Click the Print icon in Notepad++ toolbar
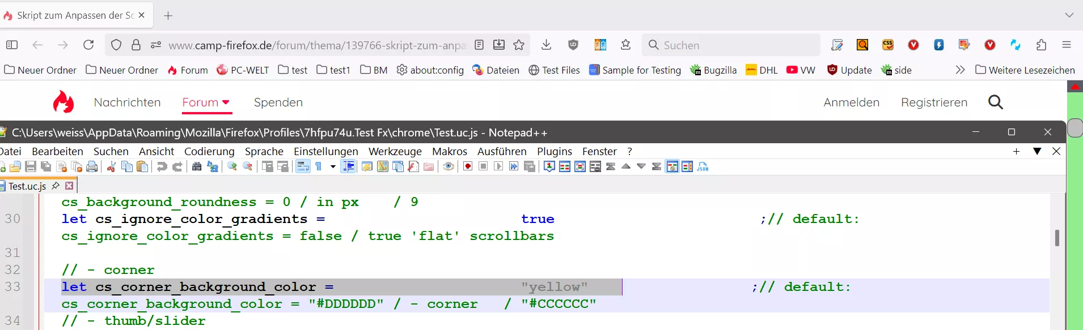This screenshot has width=1083, height=330. click(x=92, y=166)
